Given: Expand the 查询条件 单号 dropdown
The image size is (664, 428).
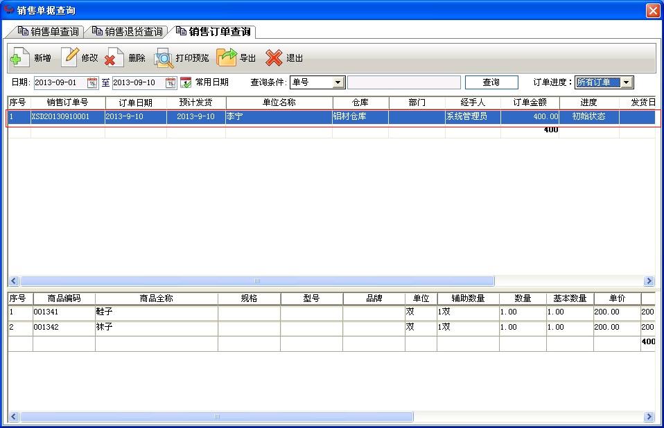Looking at the screenshot, I should point(338,82).
